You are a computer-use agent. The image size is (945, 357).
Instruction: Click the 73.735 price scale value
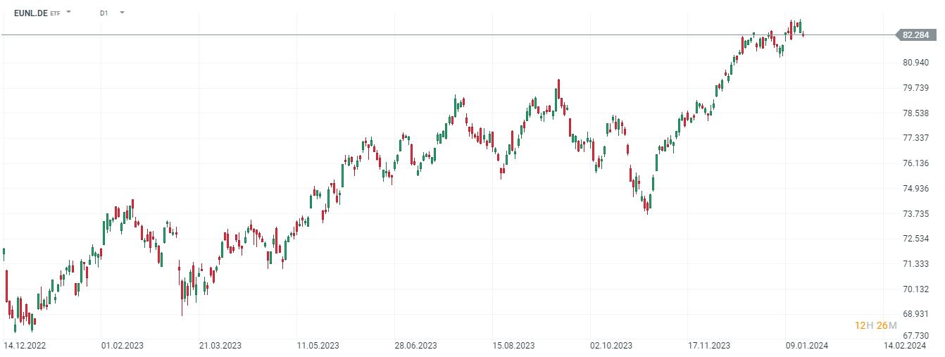click(x=915, y=214)
